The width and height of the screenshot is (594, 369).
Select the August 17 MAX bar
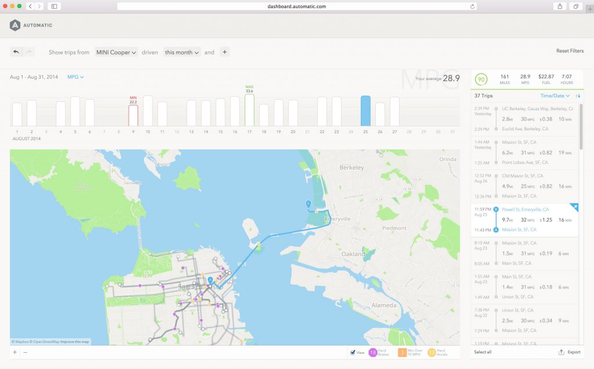[249, 110]
